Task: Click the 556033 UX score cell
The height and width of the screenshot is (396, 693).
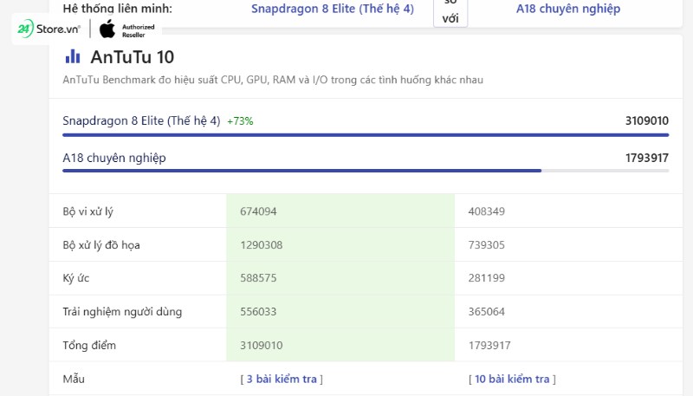Action: (x=340, y=312)
